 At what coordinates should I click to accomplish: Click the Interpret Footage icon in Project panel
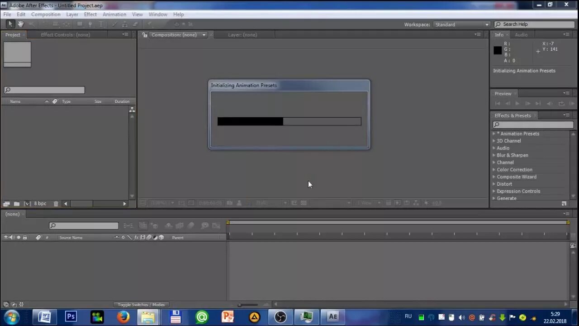pos(6,204)
